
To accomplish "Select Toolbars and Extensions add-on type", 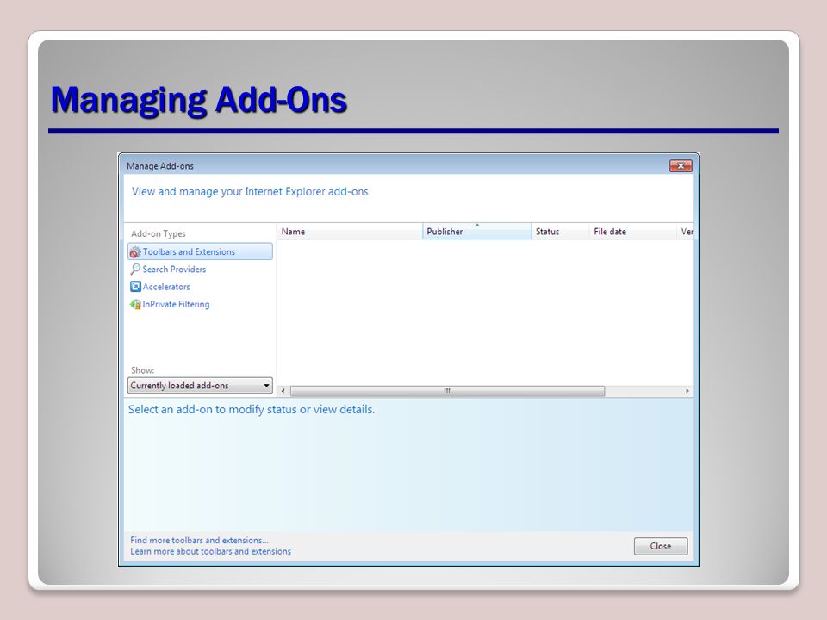I will [x=200, y=251].
